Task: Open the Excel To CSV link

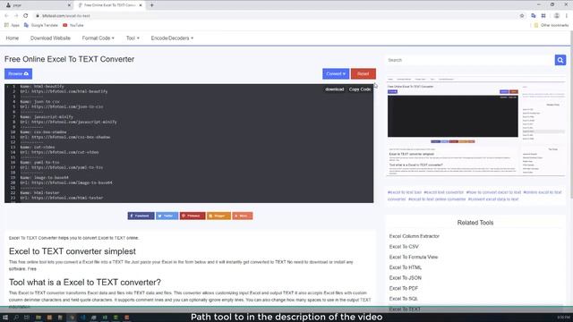Action: click(x=404, y=247)
